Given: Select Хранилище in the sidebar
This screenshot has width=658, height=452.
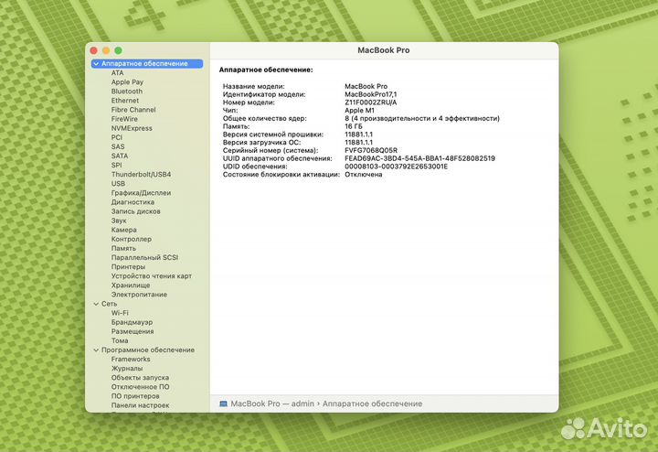Looking at the screenshot, I should [x=131, y=285].
